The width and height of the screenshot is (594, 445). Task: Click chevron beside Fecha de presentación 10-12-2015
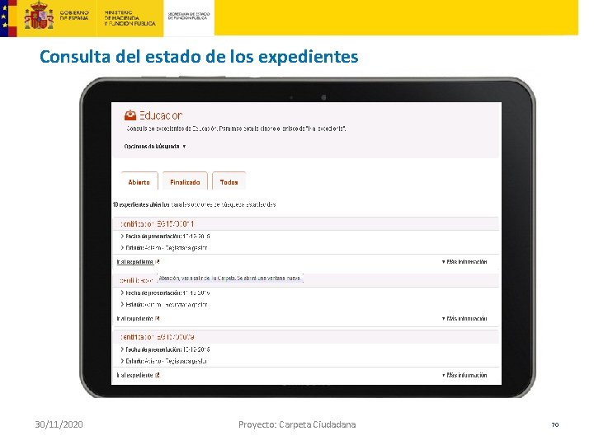click(x=122, y=349)
